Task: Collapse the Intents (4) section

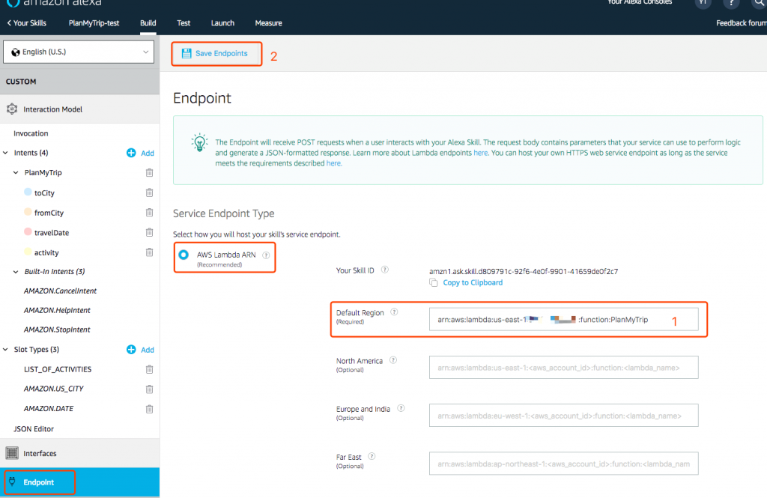Action: coord(5,153)
